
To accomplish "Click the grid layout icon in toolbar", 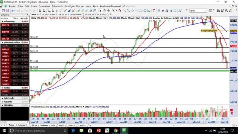I will [95, 11].
